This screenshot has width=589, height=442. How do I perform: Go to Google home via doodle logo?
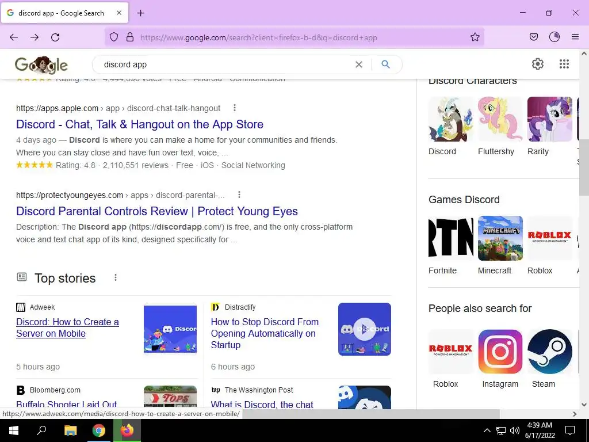41,65
